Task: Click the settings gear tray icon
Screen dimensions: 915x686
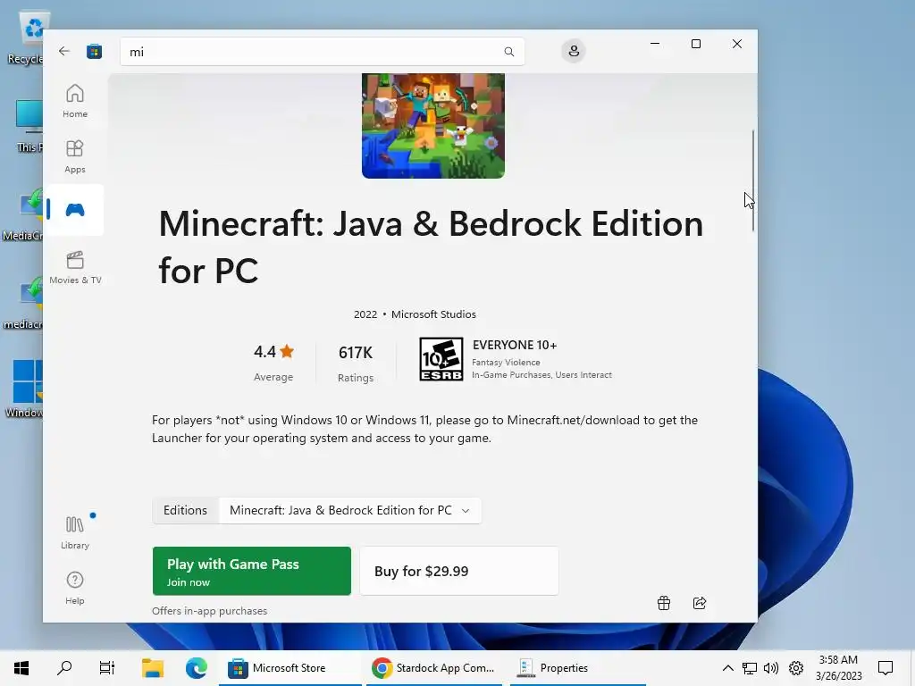Action: [x=796, y=668]
